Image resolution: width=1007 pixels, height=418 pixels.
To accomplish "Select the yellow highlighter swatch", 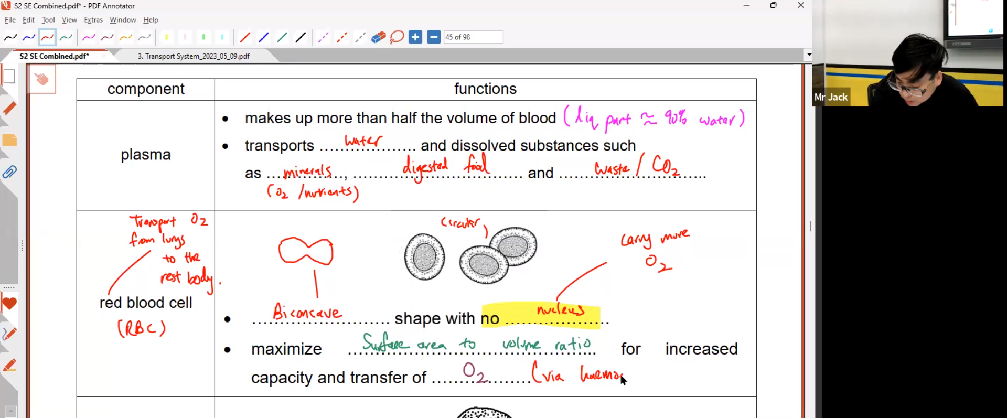I will click(x=166, y=37).
